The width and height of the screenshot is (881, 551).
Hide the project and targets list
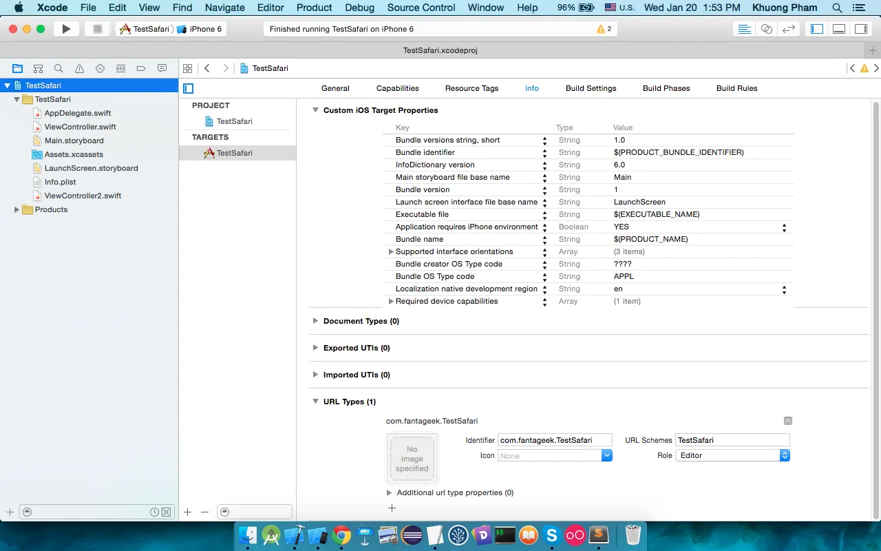pyautogui.click(x=189, y=88)
